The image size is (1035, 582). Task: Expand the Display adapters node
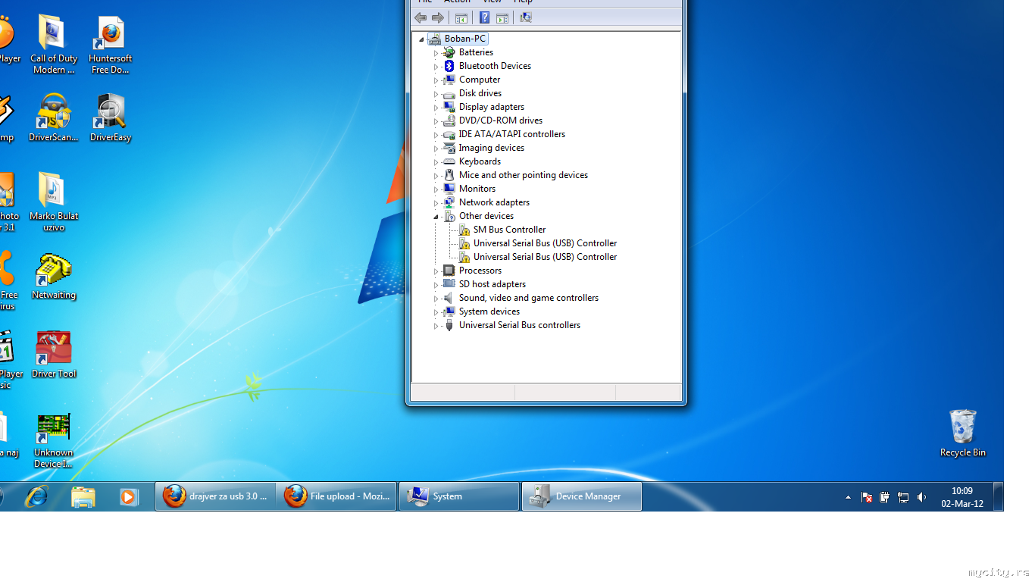click(x=436, y=108)
